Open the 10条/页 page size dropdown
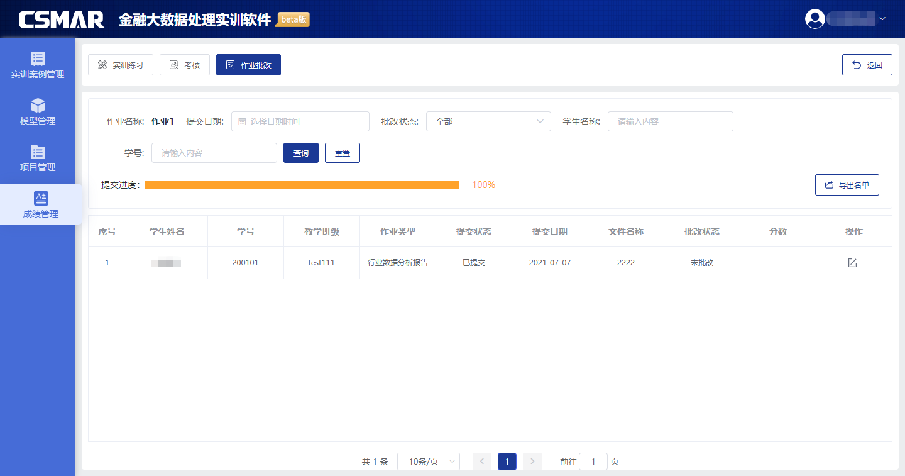Viewport: 905px width, 476px height. pos(429,462)
